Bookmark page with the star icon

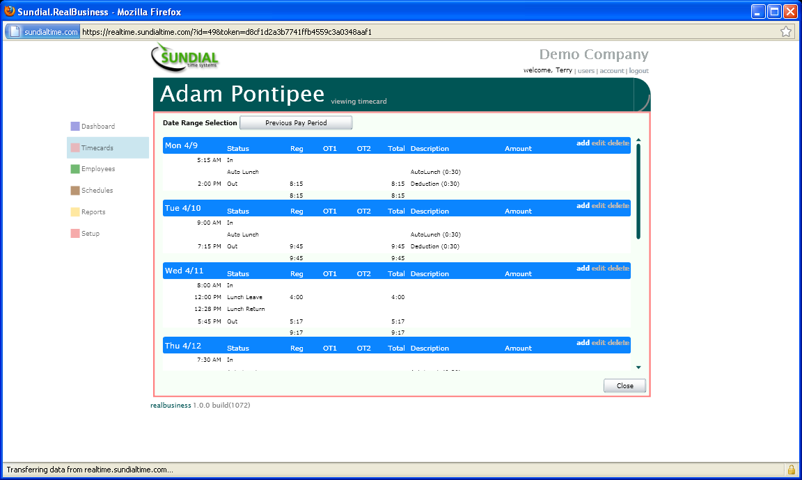[785, 31]
